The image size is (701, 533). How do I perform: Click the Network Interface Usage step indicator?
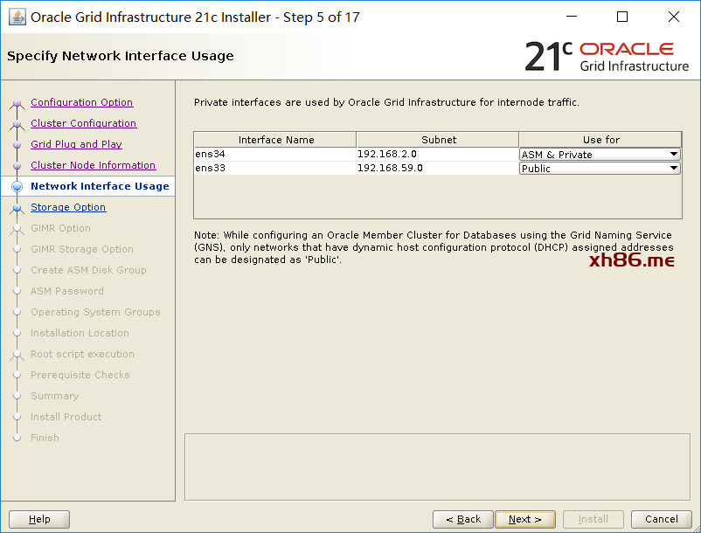pos(17,186)
